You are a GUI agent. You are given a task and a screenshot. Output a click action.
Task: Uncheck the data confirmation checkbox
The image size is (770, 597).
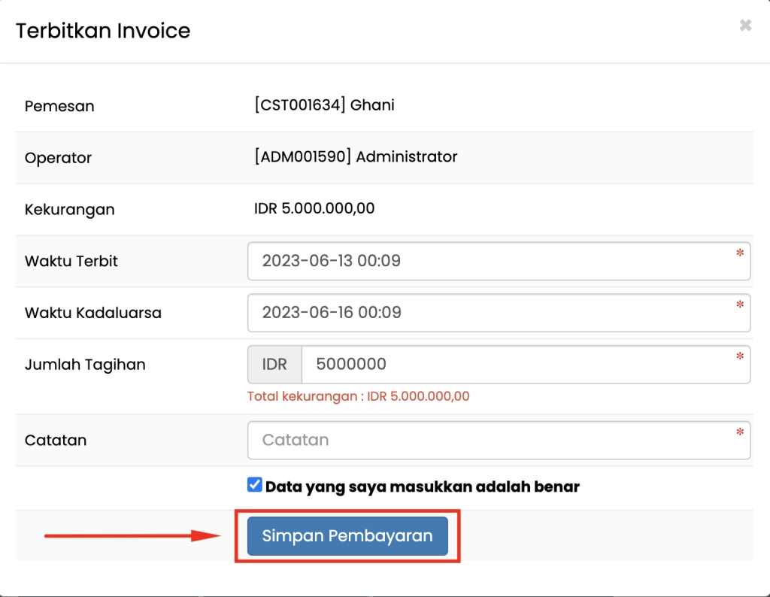[254, 485]
